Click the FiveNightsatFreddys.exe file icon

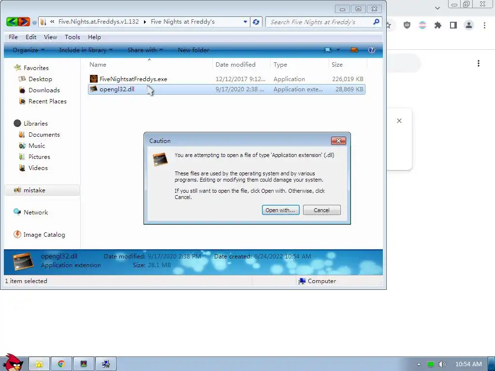93,79
